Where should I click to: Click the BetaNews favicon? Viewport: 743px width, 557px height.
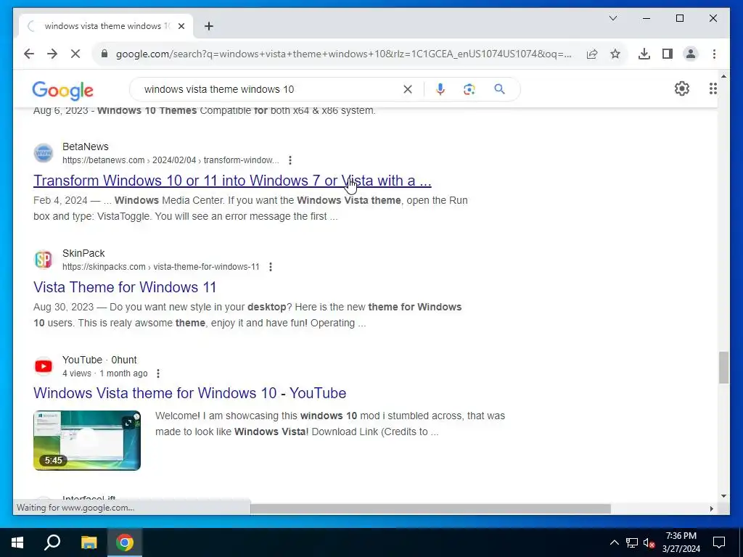(x=43, y=153)
